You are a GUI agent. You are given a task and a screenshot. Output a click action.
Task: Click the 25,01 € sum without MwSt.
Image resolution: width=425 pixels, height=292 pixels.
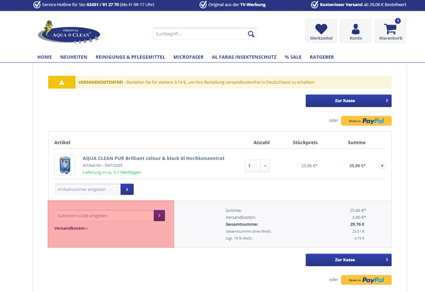[358, 231]
